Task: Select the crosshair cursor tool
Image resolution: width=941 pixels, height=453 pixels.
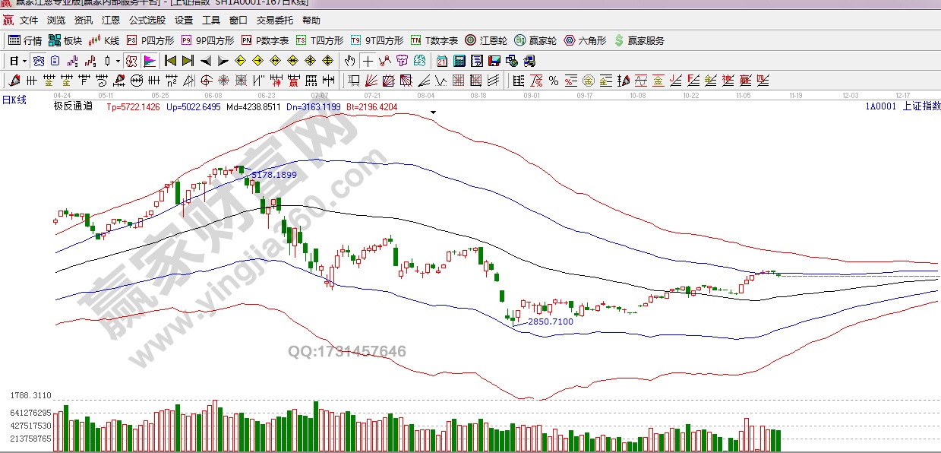Action: click(368, 61)
